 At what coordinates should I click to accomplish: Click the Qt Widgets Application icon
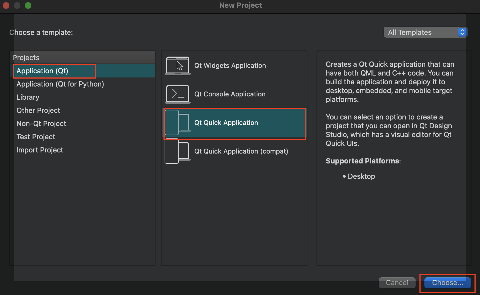pyautogui.click(x=178, y=66)
